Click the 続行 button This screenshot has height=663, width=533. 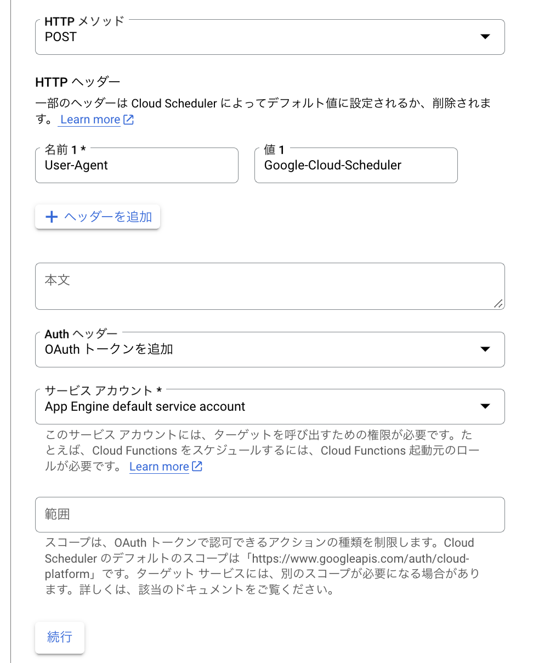pos(60,637)
